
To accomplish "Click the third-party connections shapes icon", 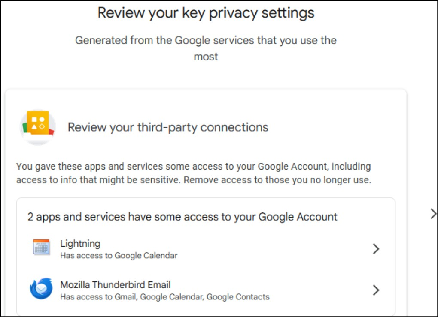I will pos(39,126).
